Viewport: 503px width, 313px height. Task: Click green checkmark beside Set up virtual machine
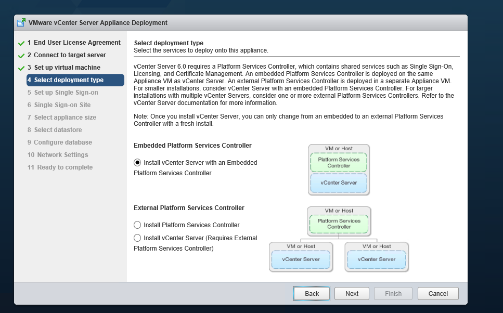21,68
